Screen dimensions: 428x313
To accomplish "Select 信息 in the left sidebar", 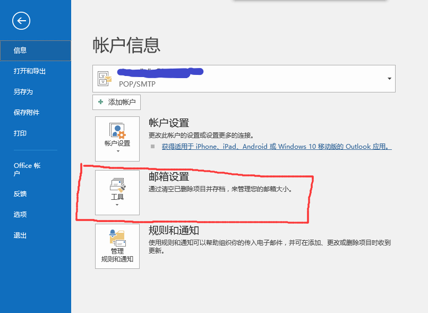I will click(x=20, y=50).
